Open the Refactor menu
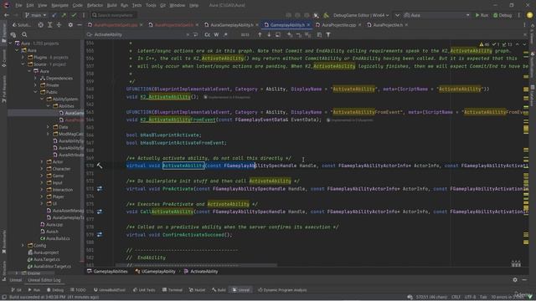This screenshot has width=536, height=301. [x=95, y=6]
